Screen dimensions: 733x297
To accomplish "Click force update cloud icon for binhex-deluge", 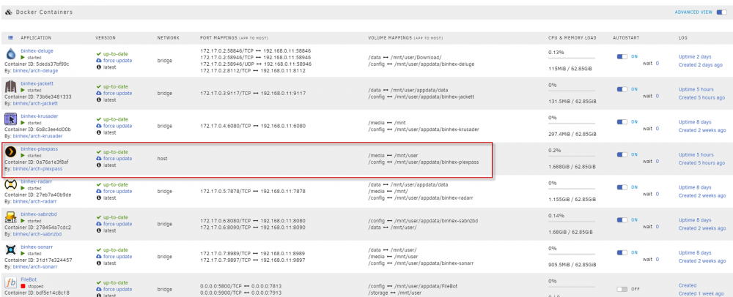I will pyautogui.click(x=99, y=61).
